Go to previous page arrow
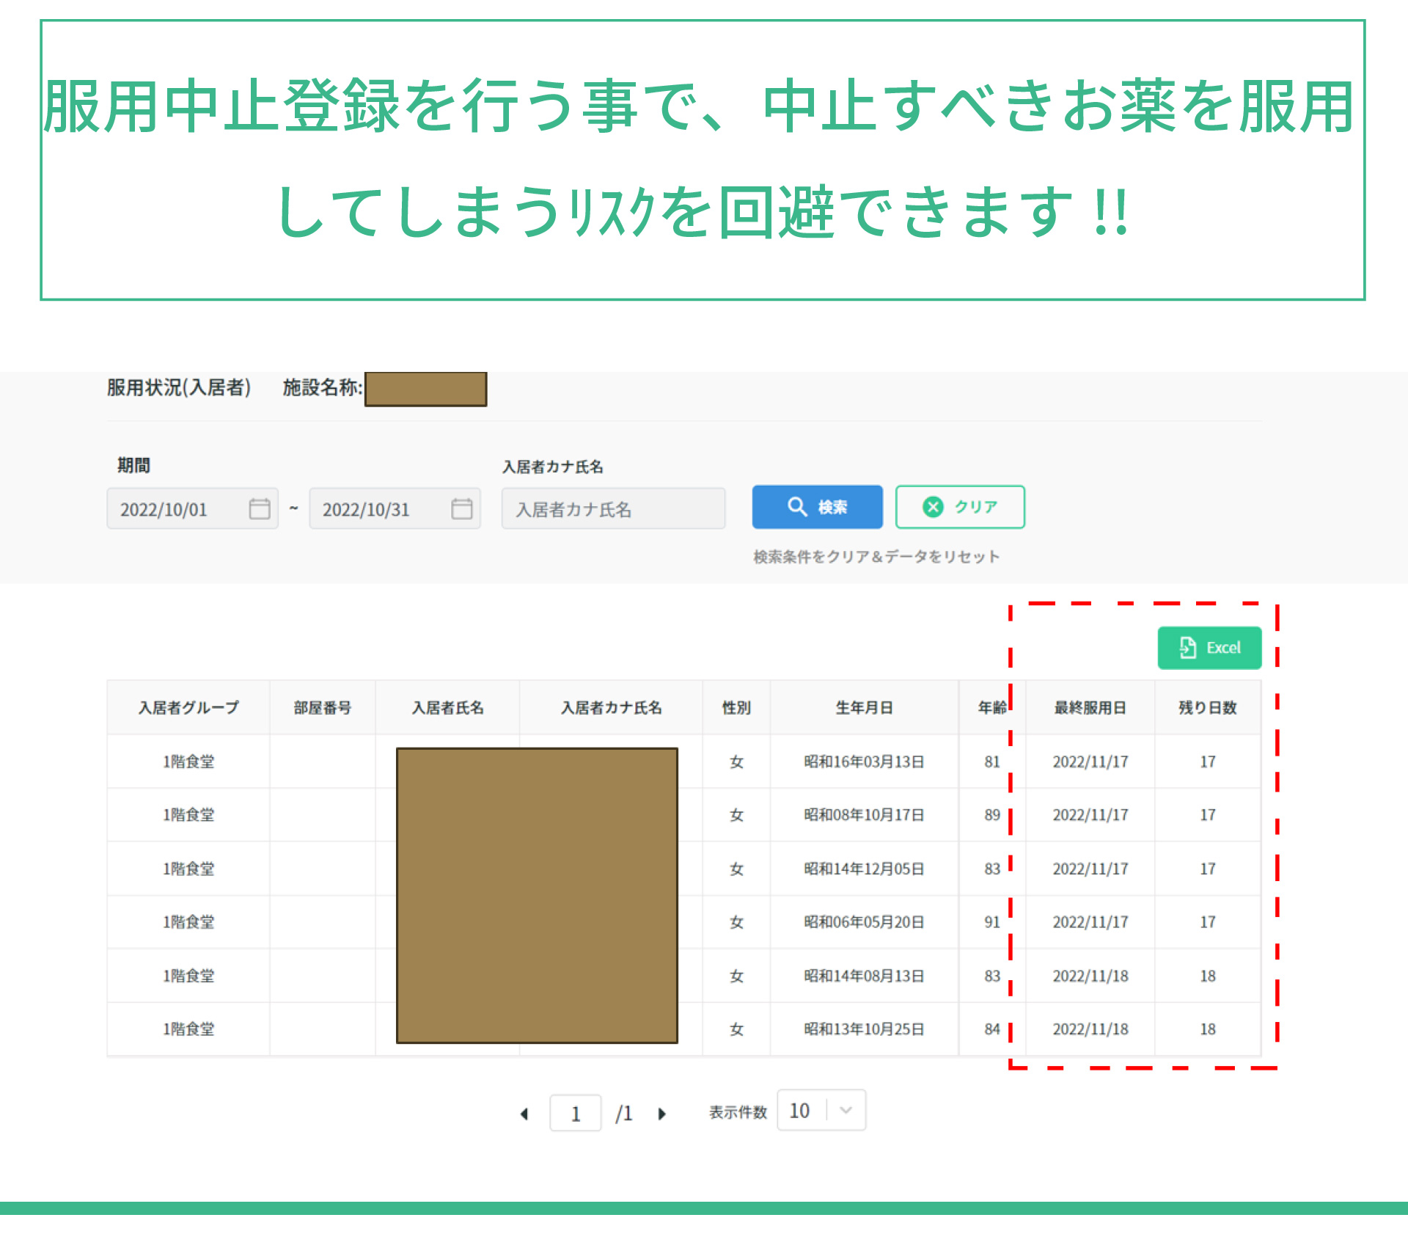1408x1234 pixels. point(524,1114)
